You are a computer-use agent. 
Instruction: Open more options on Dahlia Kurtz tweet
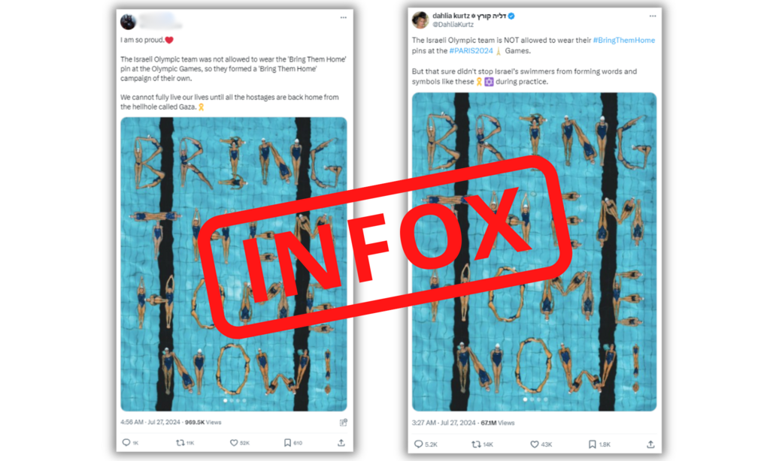[653, 17]
